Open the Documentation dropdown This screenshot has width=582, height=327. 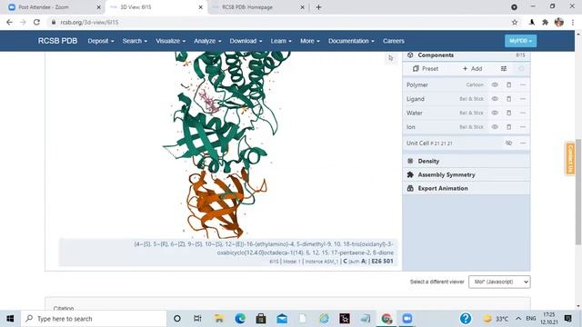(x=351, y=41)
